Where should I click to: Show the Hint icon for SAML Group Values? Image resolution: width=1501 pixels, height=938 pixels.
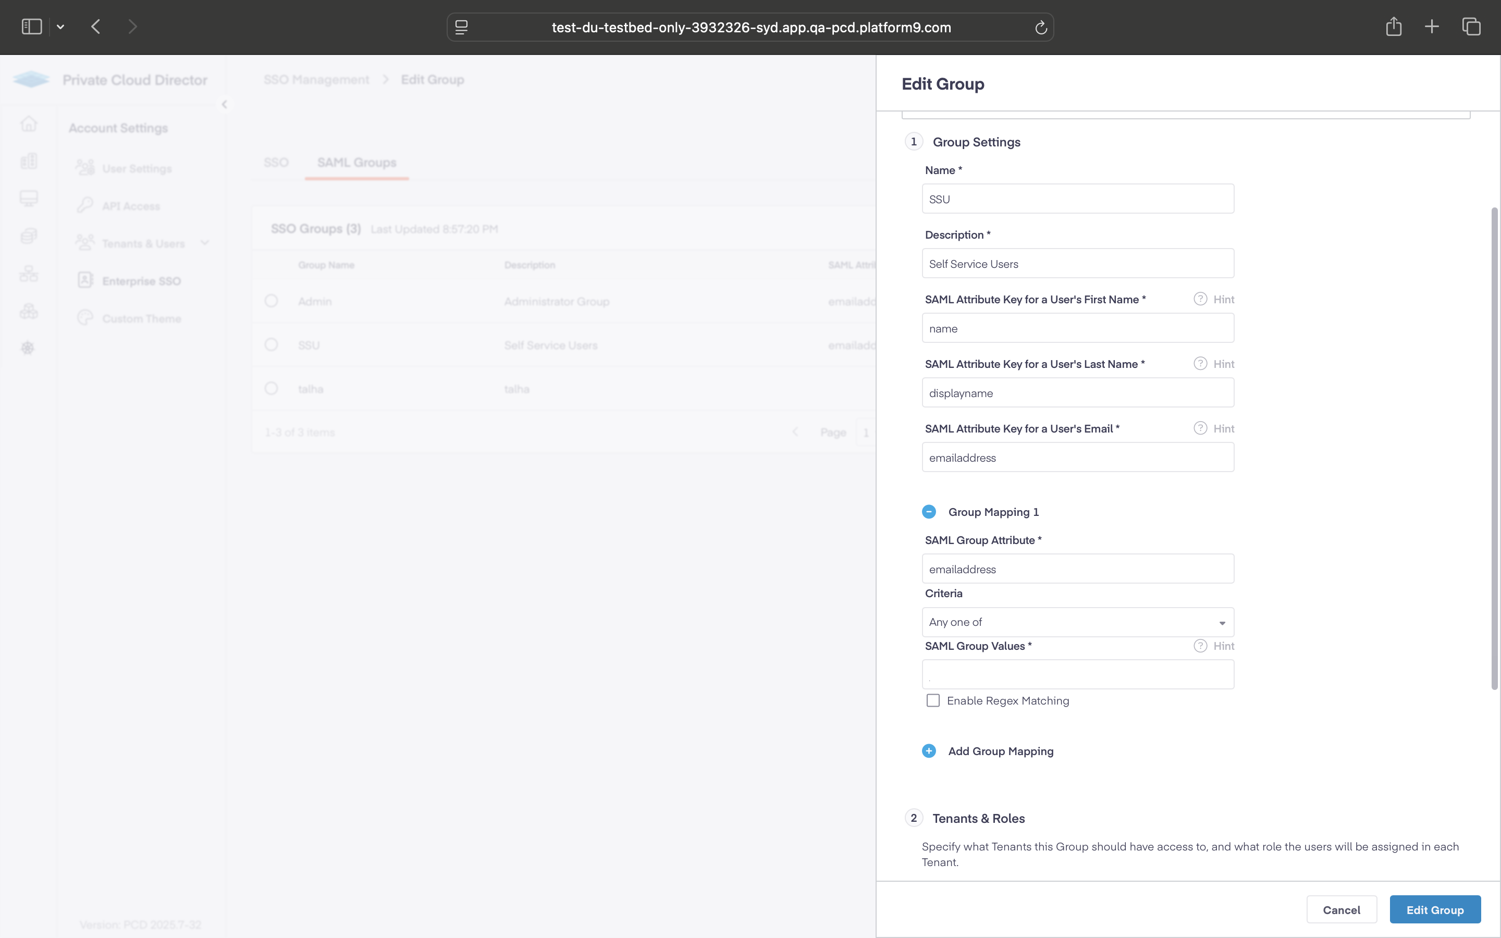coord(1200,646)
